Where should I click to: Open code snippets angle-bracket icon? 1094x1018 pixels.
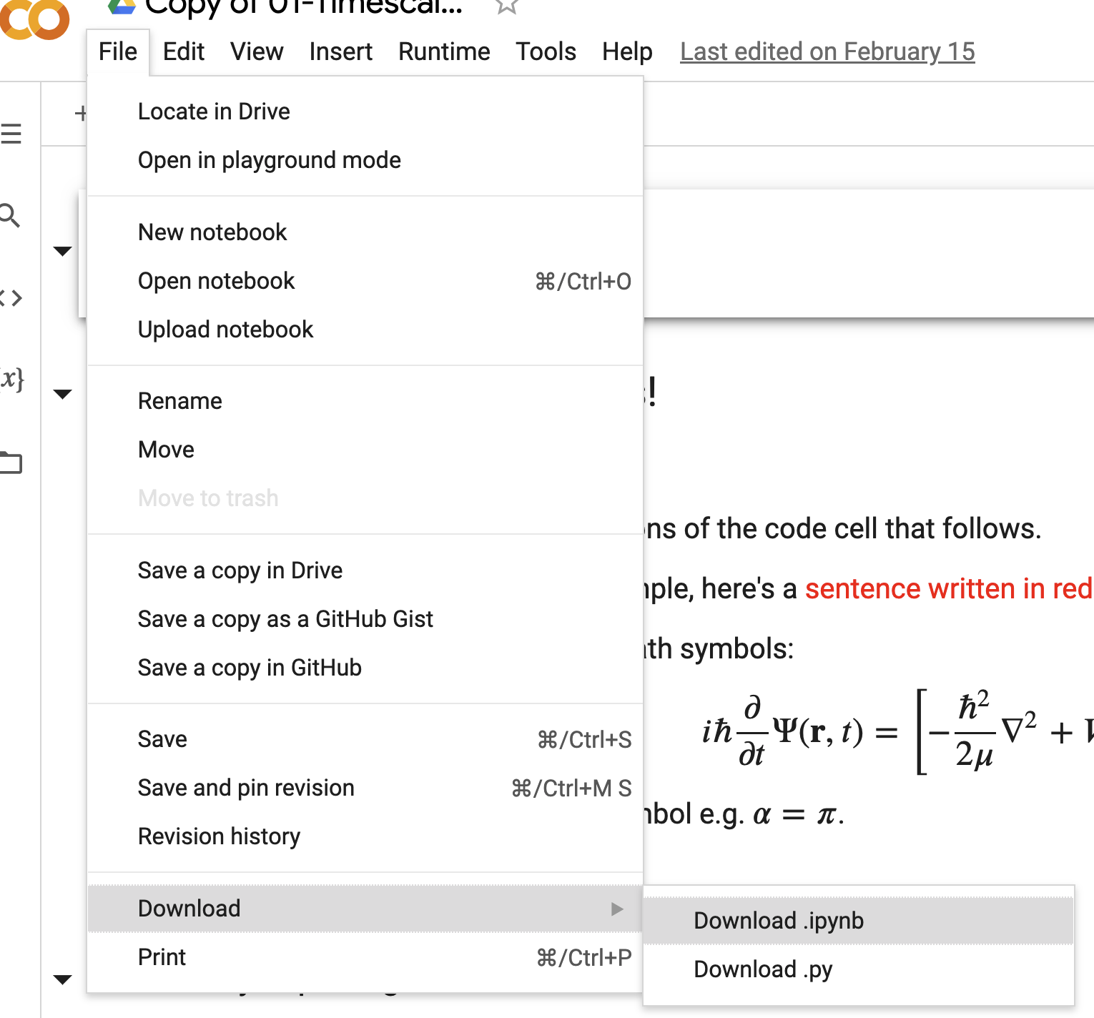(x=11, y=297)
